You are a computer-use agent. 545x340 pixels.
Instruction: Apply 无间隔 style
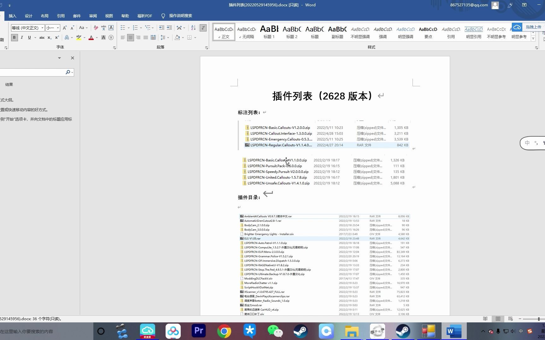point(246,32)
